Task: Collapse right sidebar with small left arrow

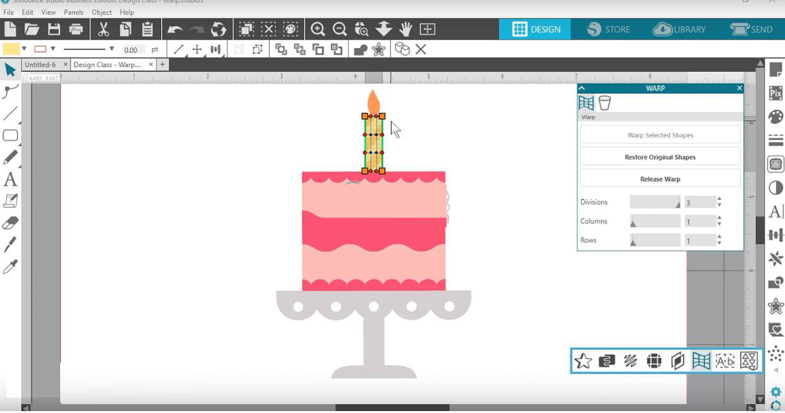Action: click(x=777, y=370)
